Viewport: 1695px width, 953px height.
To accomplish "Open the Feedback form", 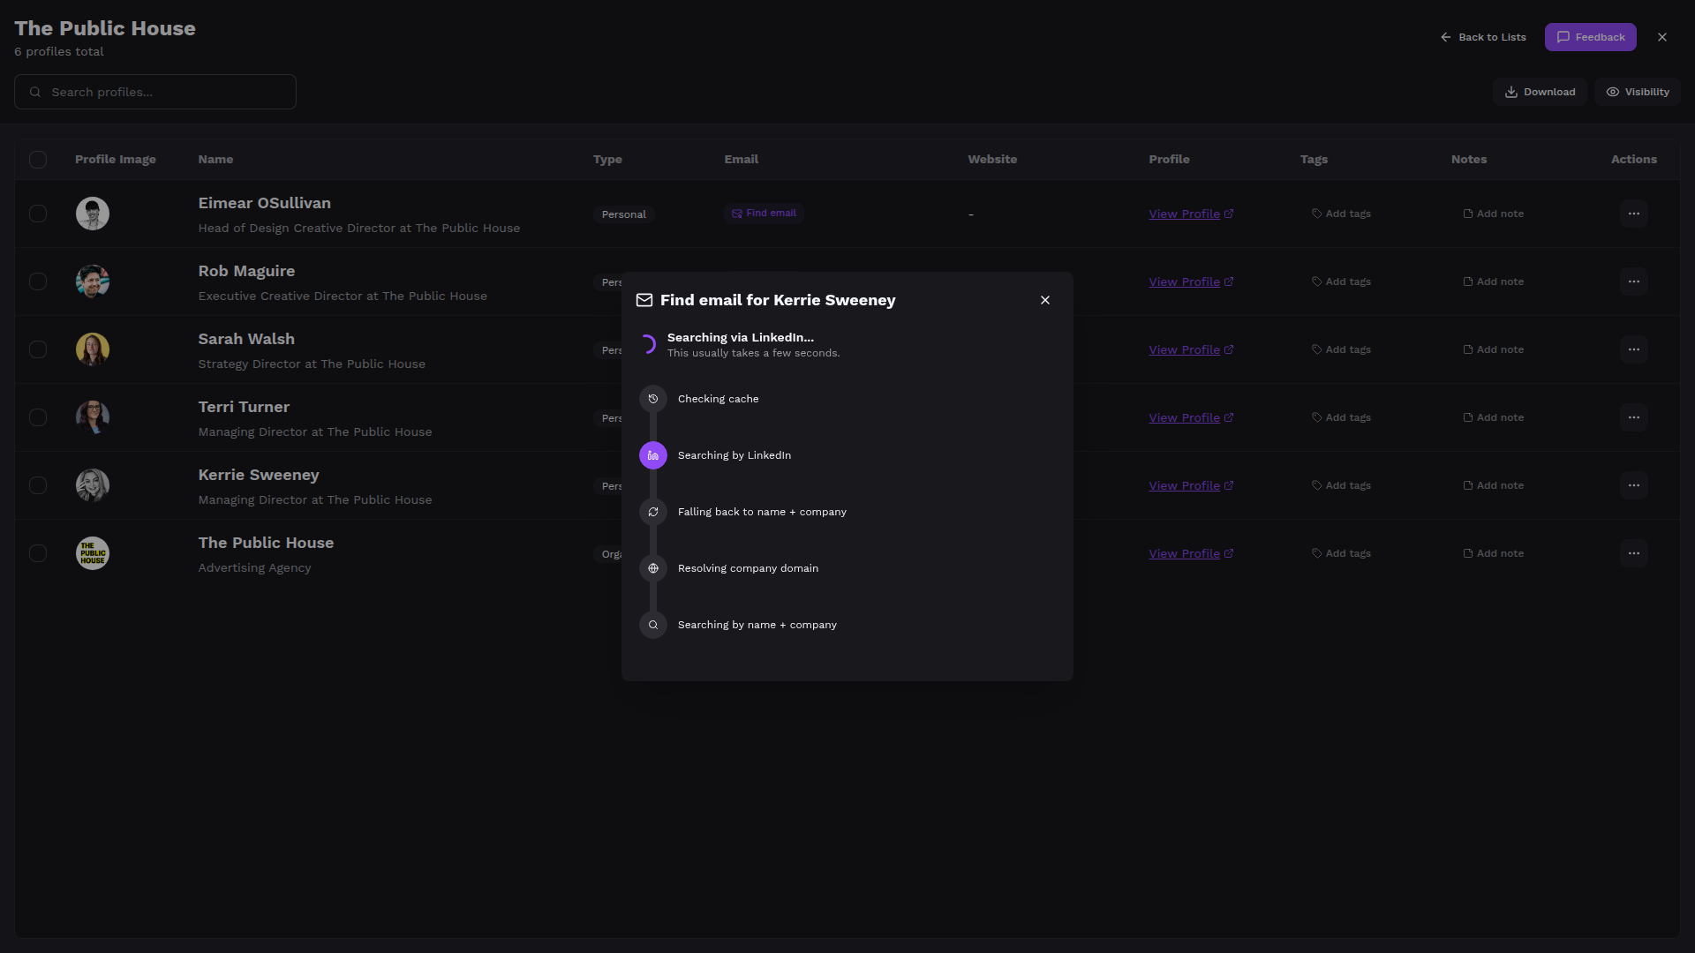I will [x=1591, y=37].
